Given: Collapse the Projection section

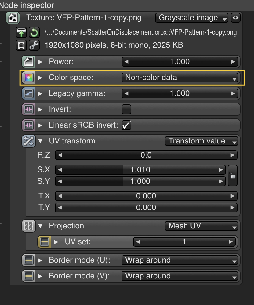Looking at the screenshot, I should coord(41,226).
